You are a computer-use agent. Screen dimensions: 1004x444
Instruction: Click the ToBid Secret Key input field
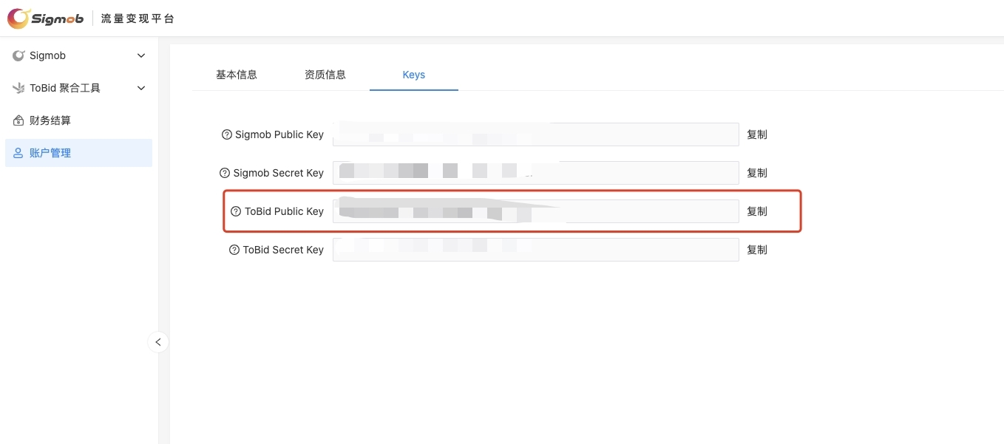pyautogui.click(x=536, y=250)
